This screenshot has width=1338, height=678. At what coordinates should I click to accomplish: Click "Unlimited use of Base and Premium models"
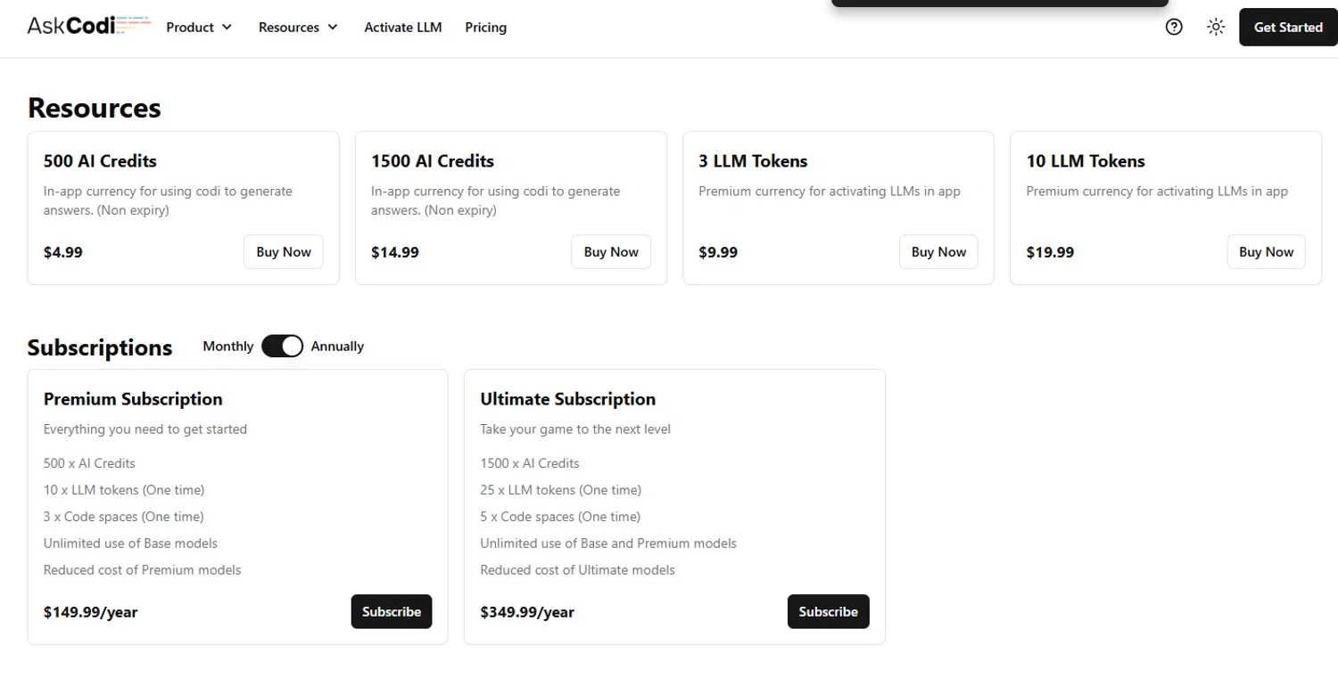coord(608,543)
